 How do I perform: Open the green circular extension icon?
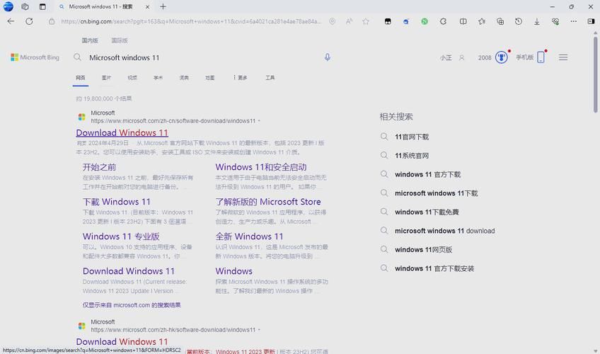coord(425,21)
